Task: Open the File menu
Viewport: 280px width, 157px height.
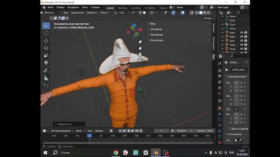Action: tap(51, 7)
